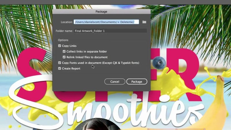Open the folder browse icon beside Location
This screenshot has height=130, width=231.
point(144,22)
